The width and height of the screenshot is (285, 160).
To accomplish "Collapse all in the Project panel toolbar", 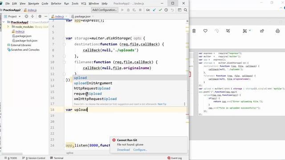I will point(33,16).
